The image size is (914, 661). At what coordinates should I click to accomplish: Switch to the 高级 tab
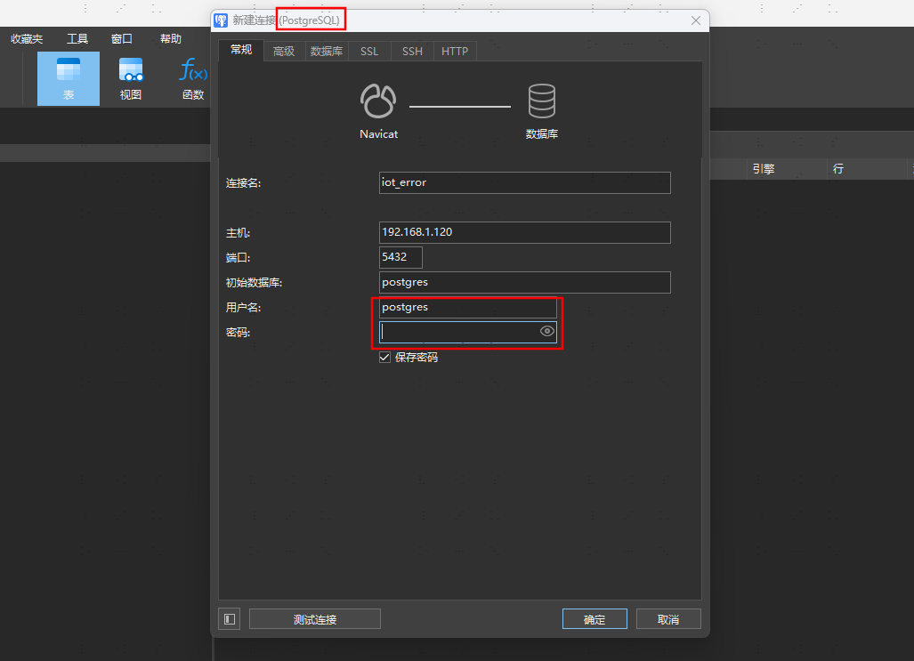(x=284, y=52)
